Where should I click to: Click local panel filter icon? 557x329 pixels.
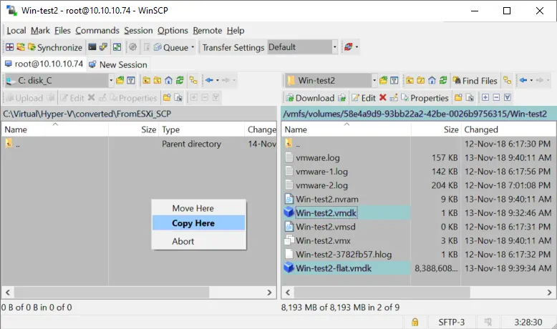point(131,81)
